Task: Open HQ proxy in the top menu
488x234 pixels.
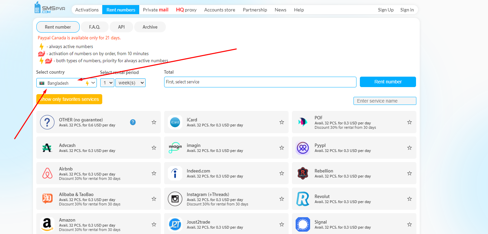Action: 186,10
